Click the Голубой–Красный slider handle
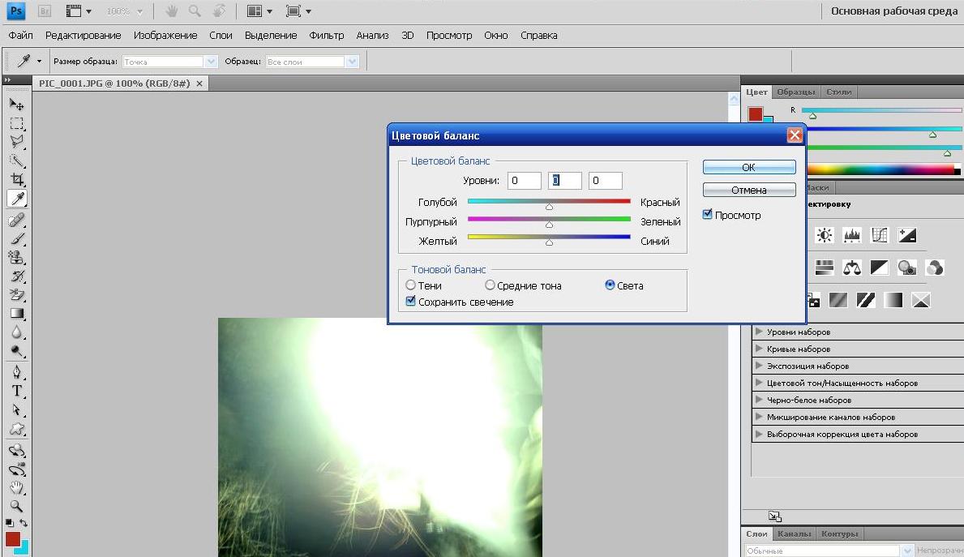964x557 pixels. (549, 208)
